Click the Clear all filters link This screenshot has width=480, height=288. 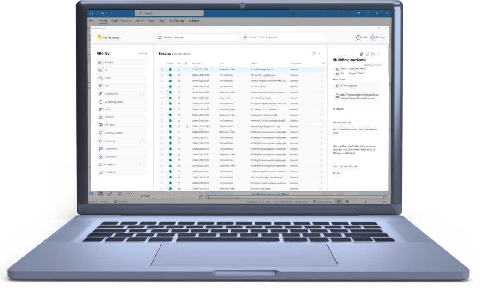(x=142, y=53)
